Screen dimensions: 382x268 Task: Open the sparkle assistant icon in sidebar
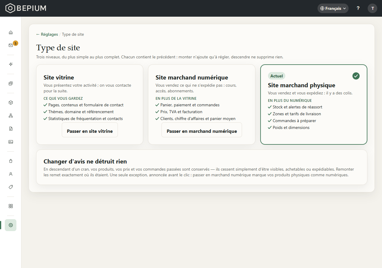pos(11,64)
